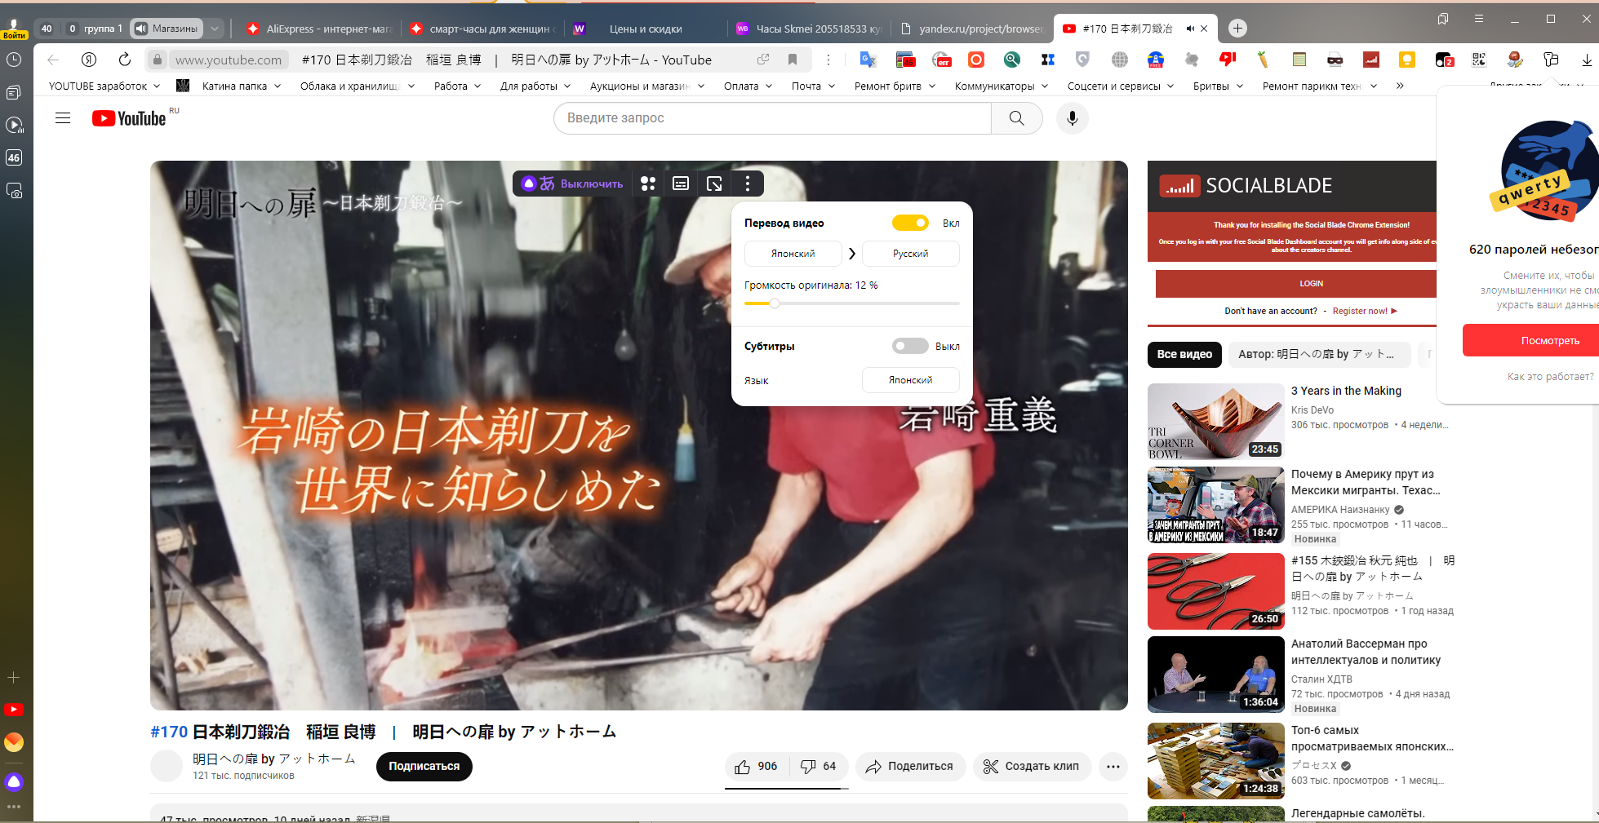Enable the Субтитры toggle

coord(910,346)
